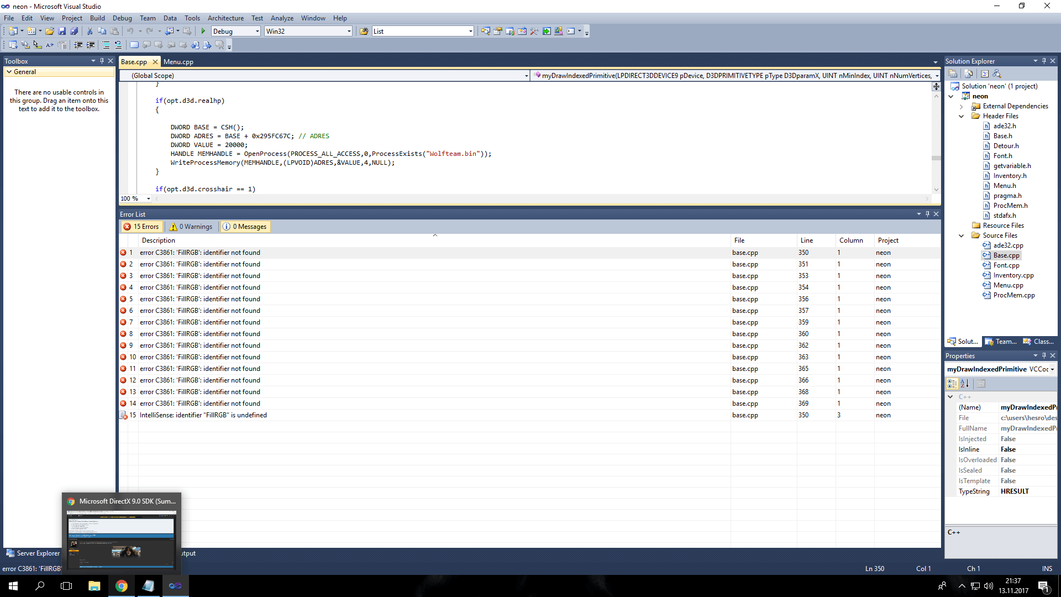Open the Architecture menu
This screenshot has width=1061, height=597.
coord(225,18)
